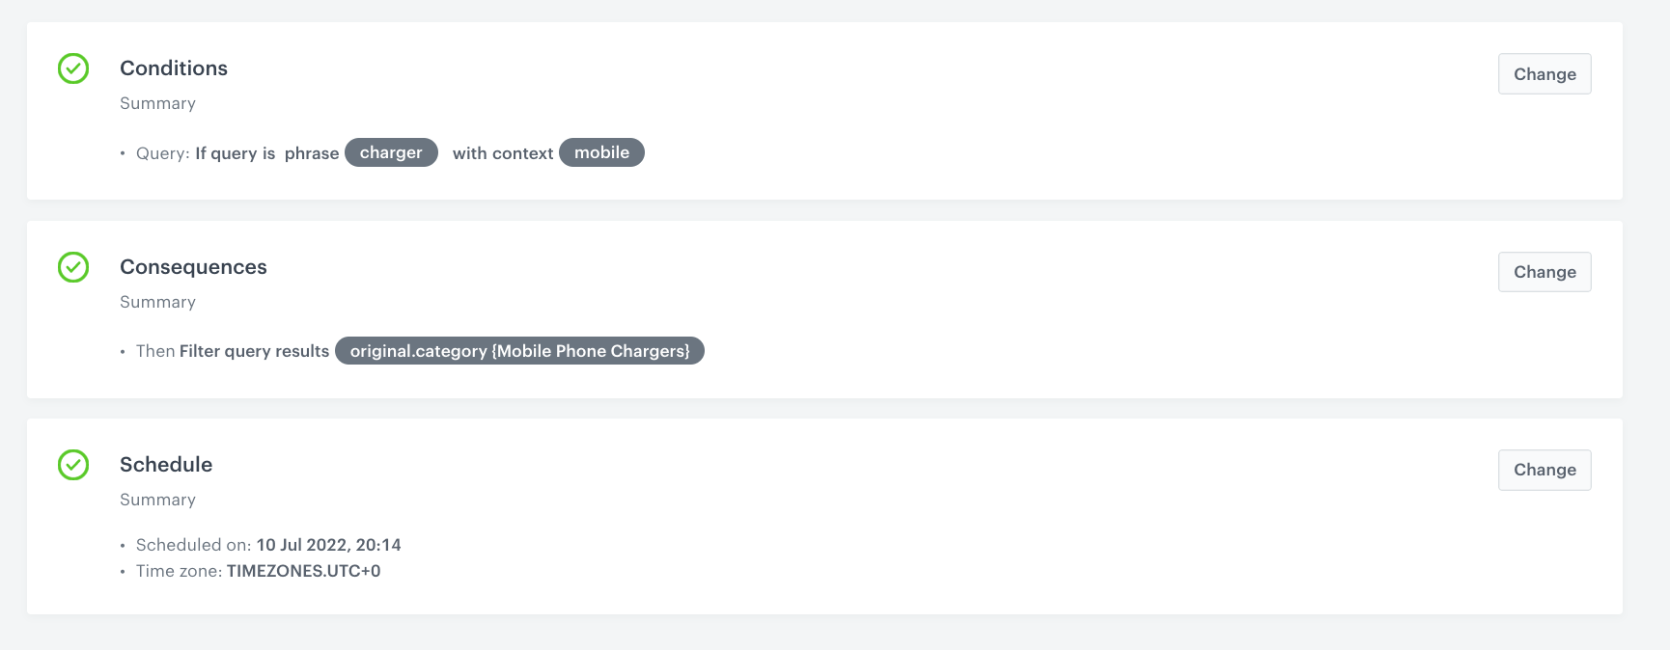Open the Conditions section heading
The width and height of the screenshot is (1670, 650).
click(x=173, y=68)
